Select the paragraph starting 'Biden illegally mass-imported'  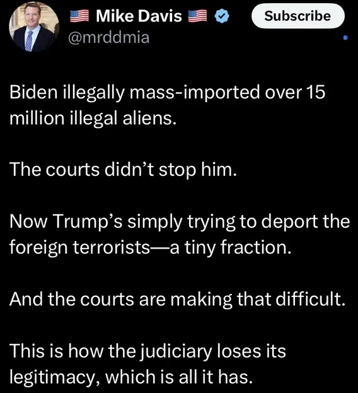point(167,105)
